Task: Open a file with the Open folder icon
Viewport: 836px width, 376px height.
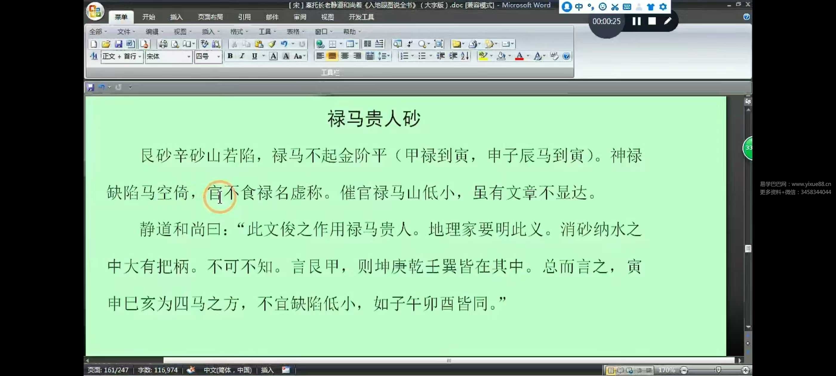Action: coord(106,44)
